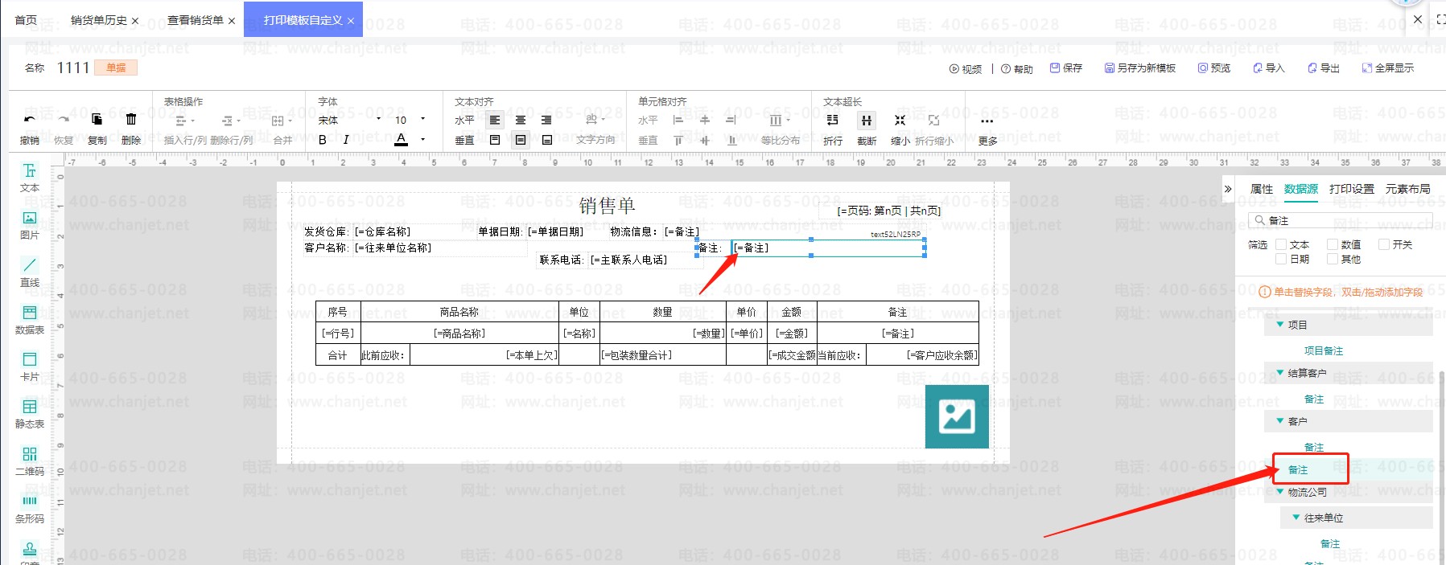Viewport: 1446px width, 565px height.
Task: Collapse the right properties panel
Action: [x=1228, y=189]
